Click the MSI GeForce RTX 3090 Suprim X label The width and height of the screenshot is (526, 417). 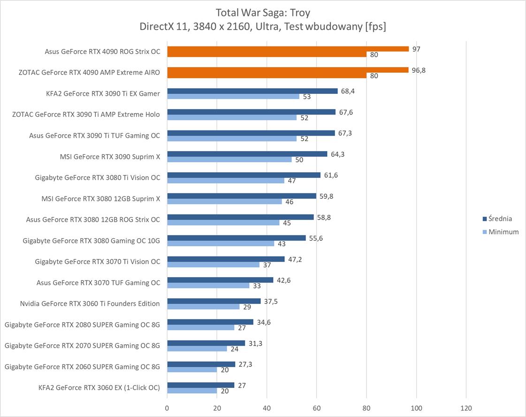[x=110, y=157]
